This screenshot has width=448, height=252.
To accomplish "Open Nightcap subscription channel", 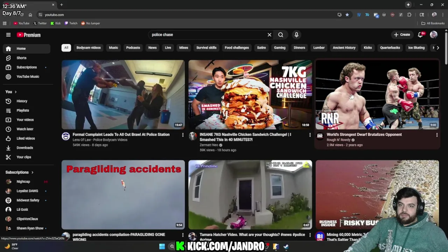I will coord(27,182).
